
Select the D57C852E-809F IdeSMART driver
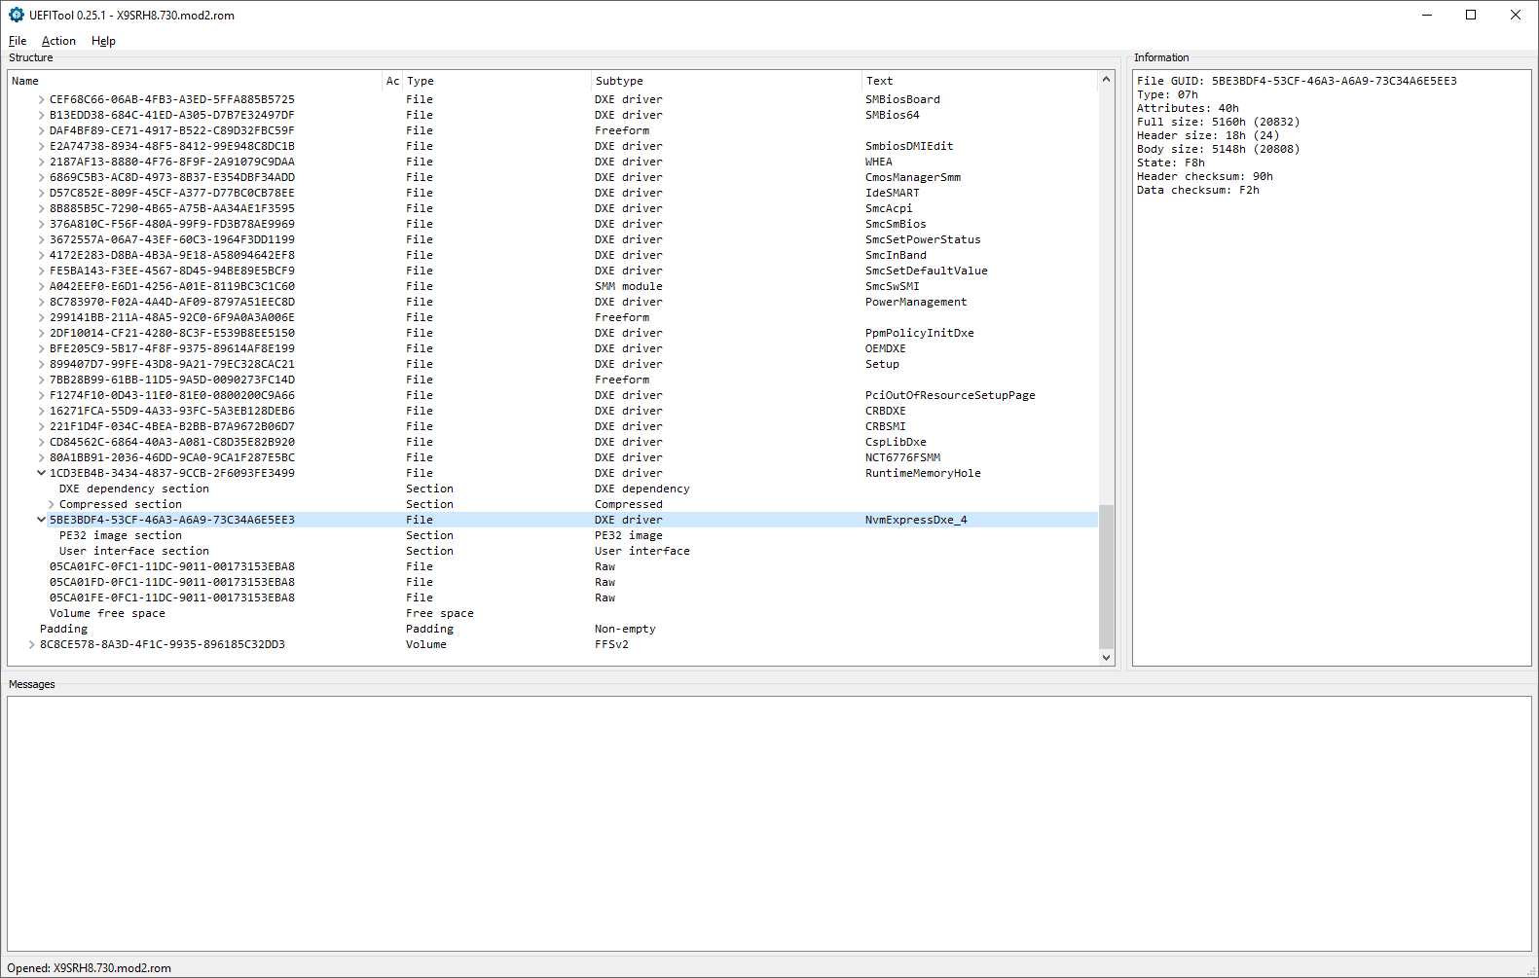point(553,193)
